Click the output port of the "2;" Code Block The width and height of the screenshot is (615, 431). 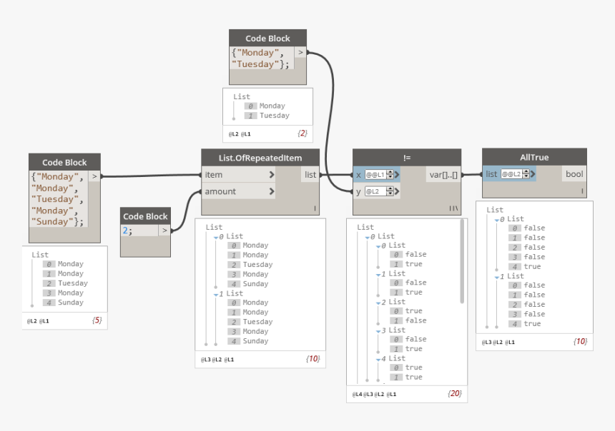[163, 231]
